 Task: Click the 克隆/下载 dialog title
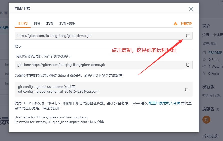22,8
